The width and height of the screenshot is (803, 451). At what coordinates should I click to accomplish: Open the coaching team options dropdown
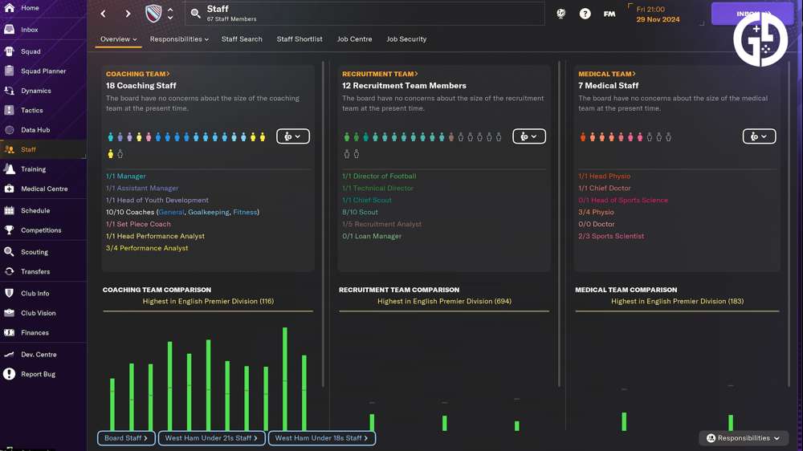click(x=293, y=136)
